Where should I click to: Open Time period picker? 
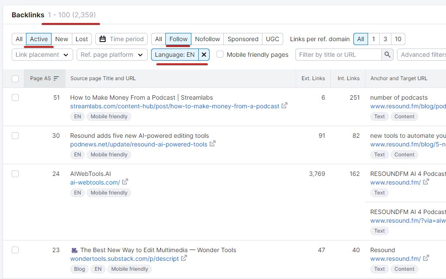tap(121, 39)
